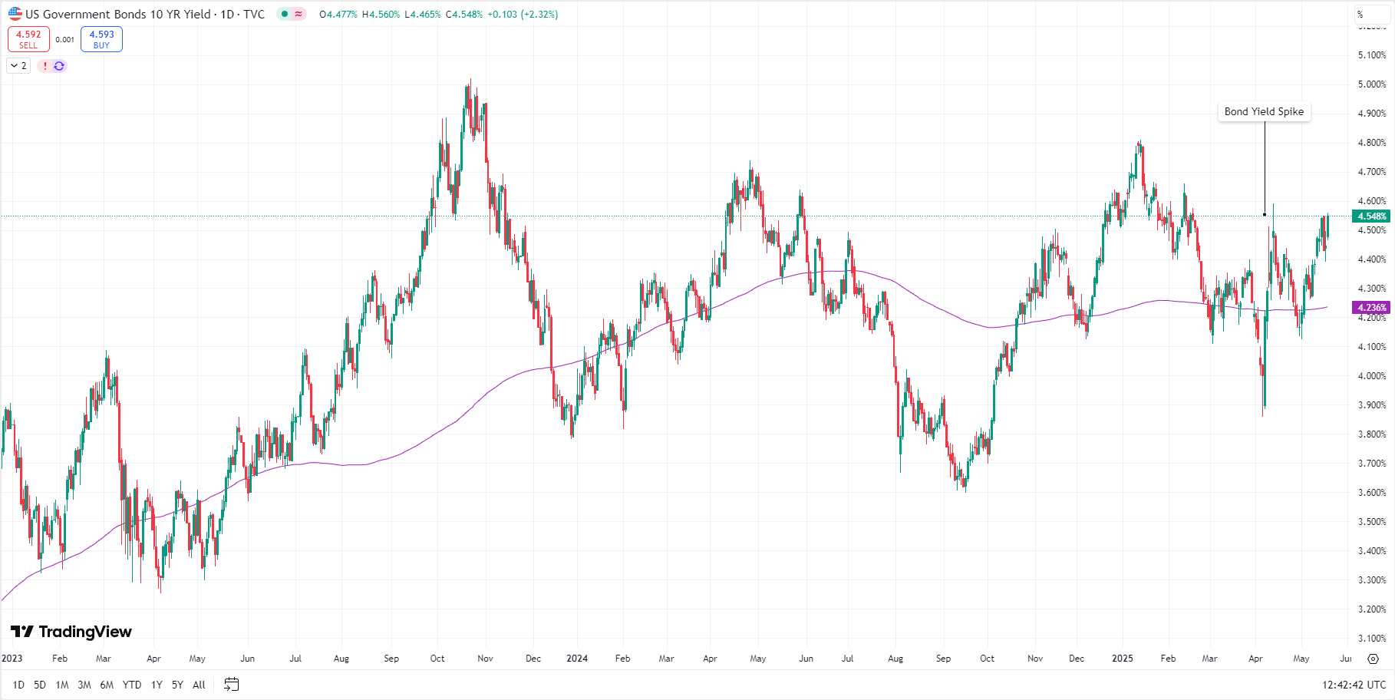Image resolution: width=1395 pixels, height=700 pixels.
Task: Open the percent scale mode dropdown
Action: point(1370,14)
